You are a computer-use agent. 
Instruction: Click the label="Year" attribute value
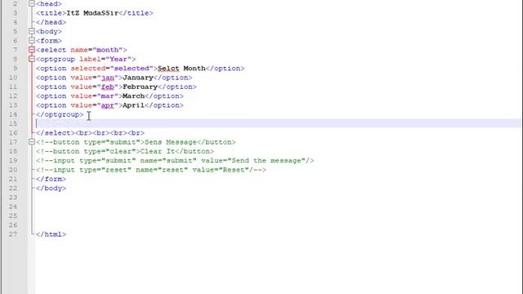tap(118, 60)
